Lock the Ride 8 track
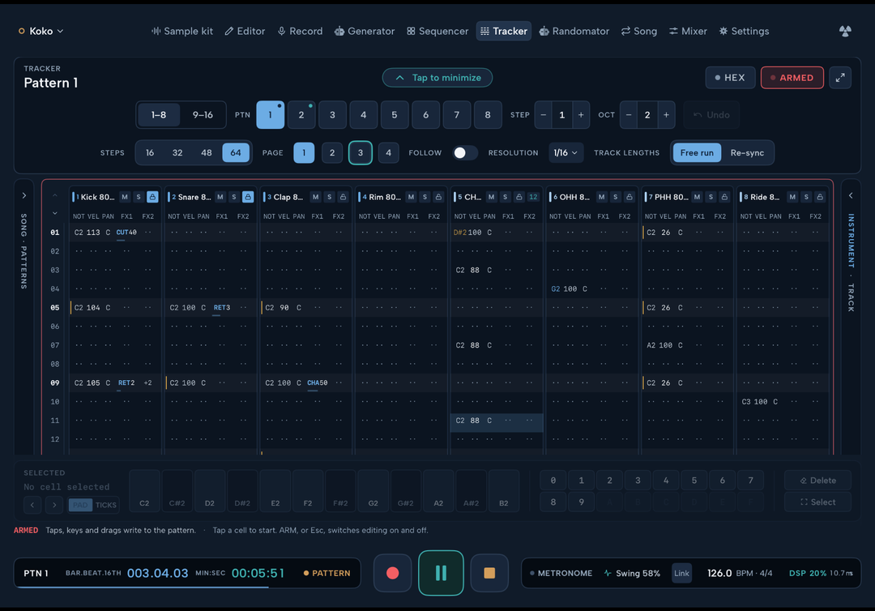This screenshot has width=875, height=611. (820, 197)
